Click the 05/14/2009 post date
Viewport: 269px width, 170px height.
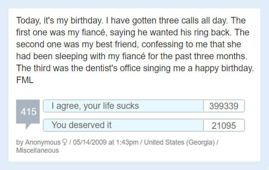90,142
